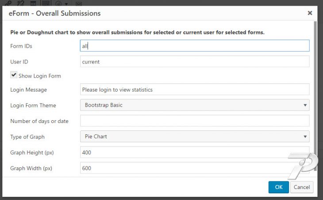This screenshot has height=200, width=323.
Task: Click the OK button
Action: pyautogui.click(x=278, y=187)
